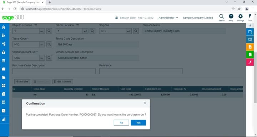257x137 pixels.
Task: Open the third sidebar icon above padlock
Action: [x=4, y=44]
